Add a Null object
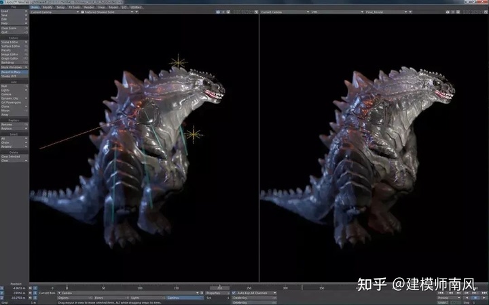The height and width of the screenshot is (305, 489). pos(14,86)
